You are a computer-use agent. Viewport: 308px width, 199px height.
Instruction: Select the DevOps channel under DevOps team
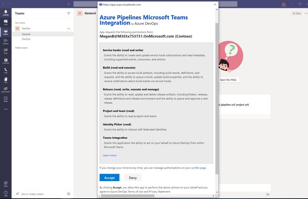pos(26,39)
